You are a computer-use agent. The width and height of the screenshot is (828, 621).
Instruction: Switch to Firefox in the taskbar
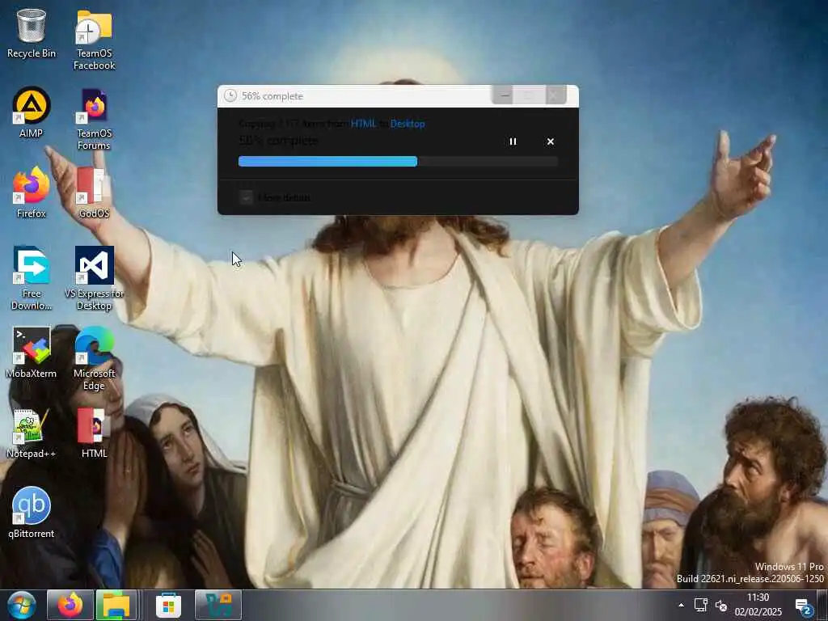[70, 605]
